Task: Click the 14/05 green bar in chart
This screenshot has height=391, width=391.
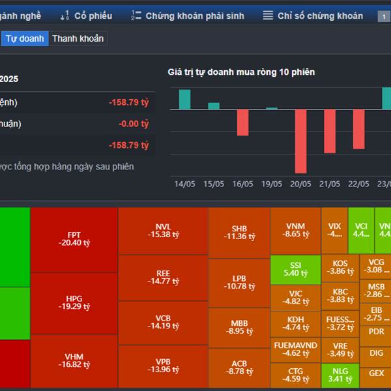Action: click(185, 100)
